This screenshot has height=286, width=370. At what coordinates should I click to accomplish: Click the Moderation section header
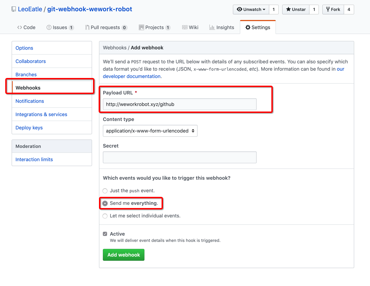click(52, 146)
